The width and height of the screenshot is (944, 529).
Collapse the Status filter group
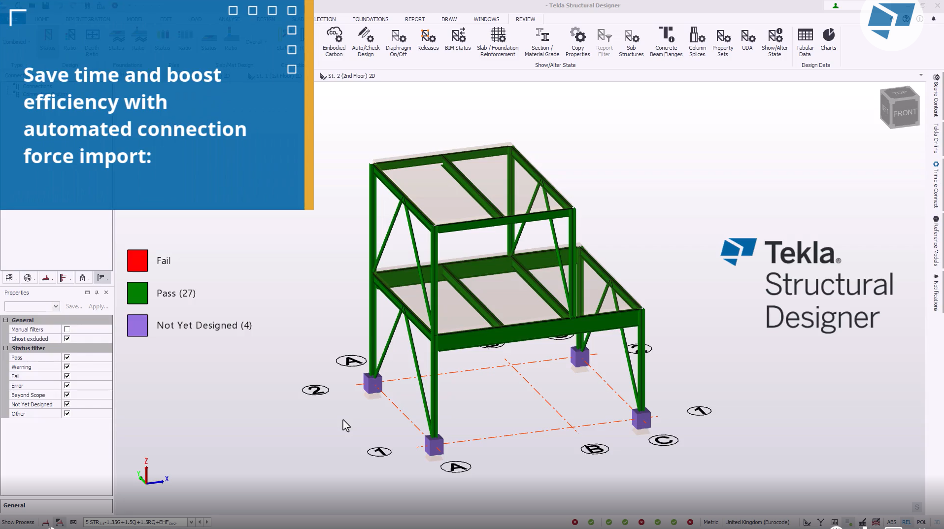tap(6, 348)
